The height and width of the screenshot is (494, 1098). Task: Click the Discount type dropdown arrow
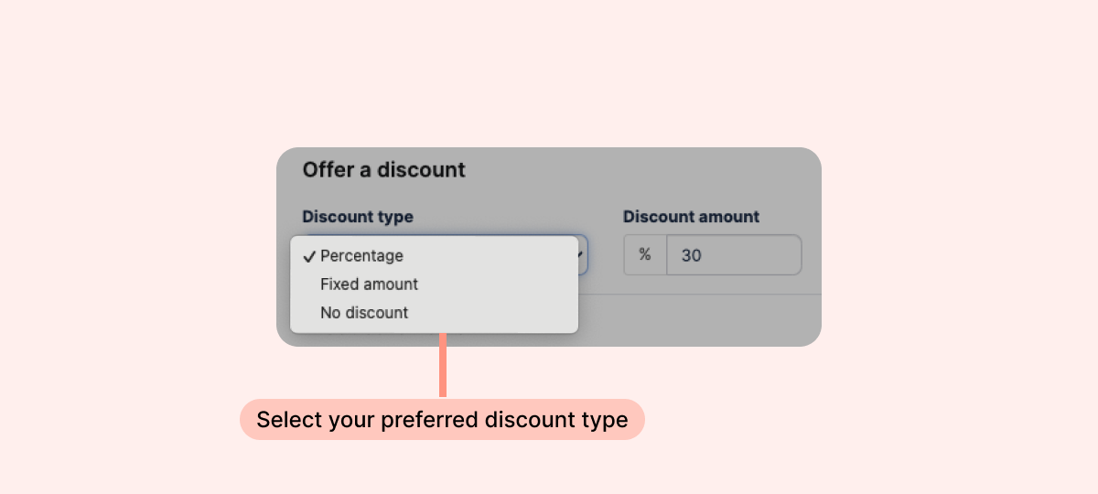(x=582, y=256)
